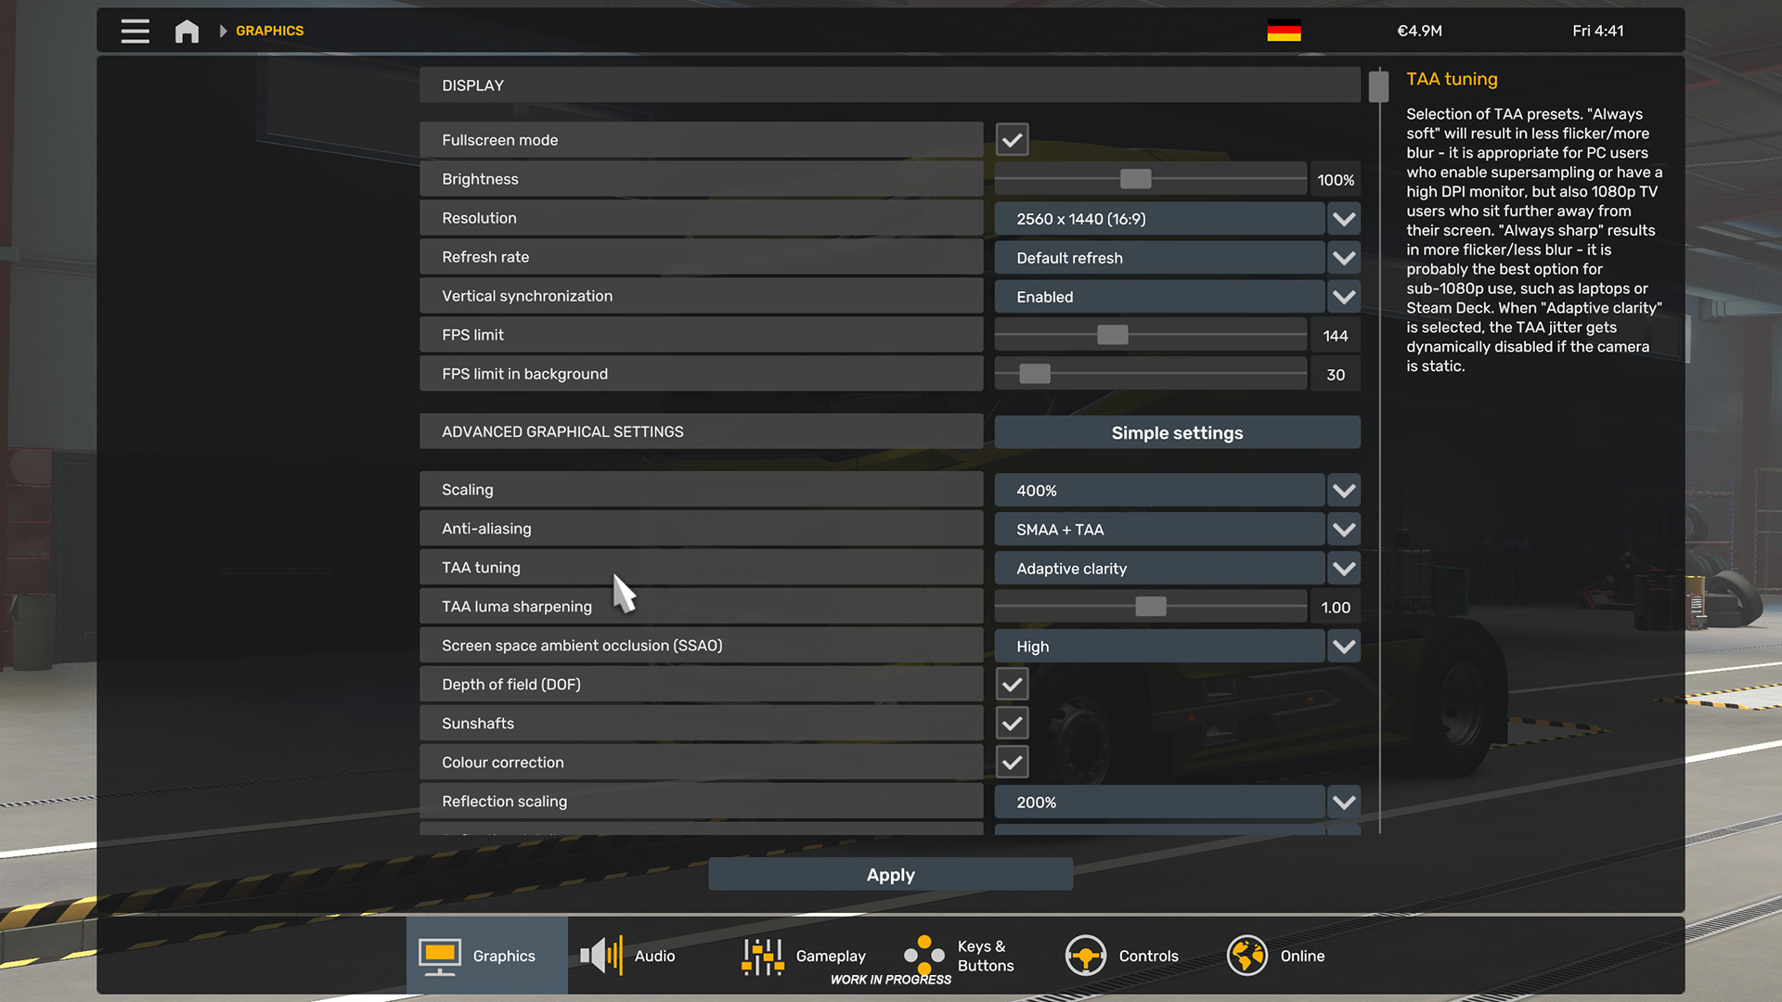Image resolution: width=1782 pixels, height=1002 pixels.
Task: Click the German flag icon
Action: point(1284,31)
